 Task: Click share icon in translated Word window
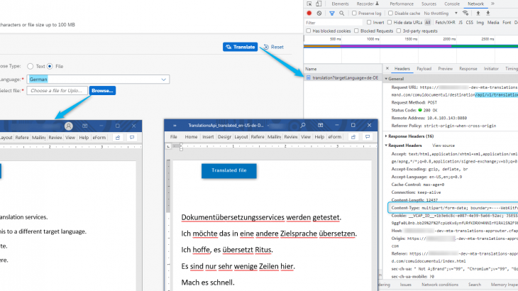point(353,137)
